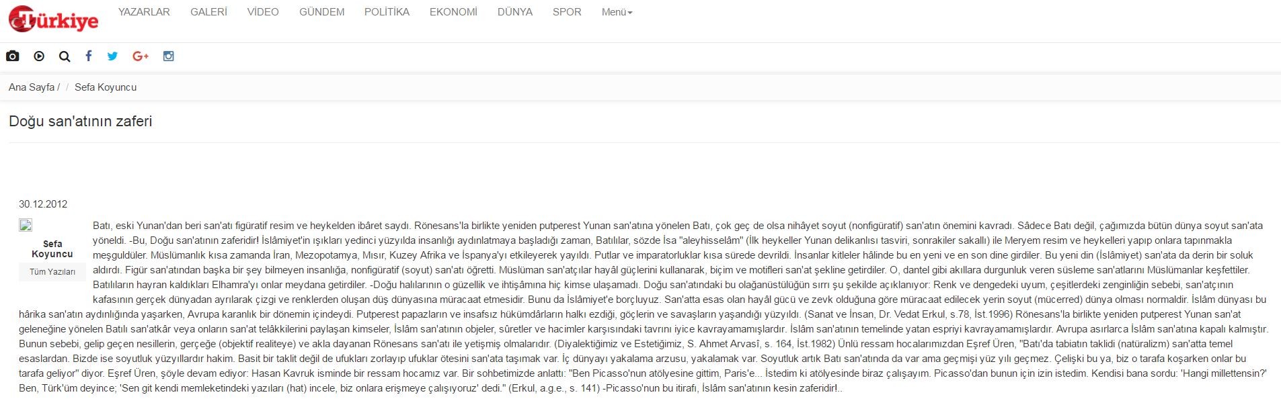Open the video play icon
1281x407 pixels.
tap(39, 56)
